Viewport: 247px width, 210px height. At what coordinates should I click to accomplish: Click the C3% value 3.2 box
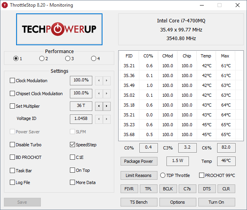[x=187, y=148]
